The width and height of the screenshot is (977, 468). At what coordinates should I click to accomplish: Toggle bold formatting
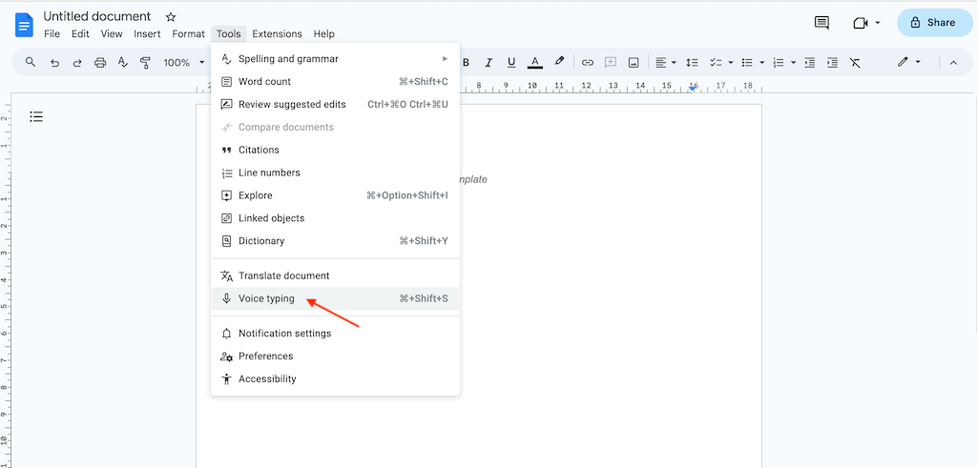tap(466, 62)
